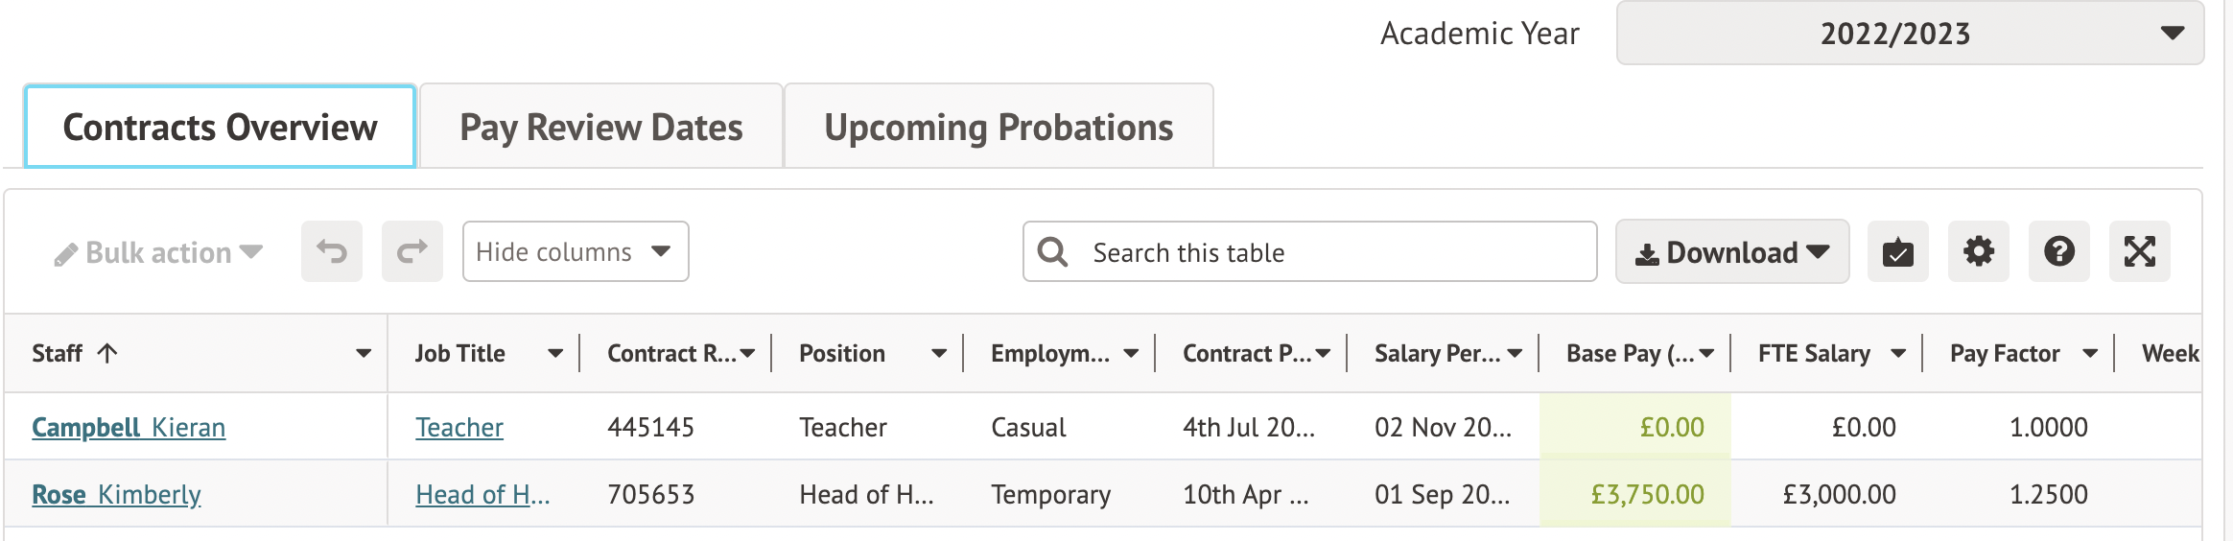
Task: Expand the Job Title column menu
Action: [555, 353]
